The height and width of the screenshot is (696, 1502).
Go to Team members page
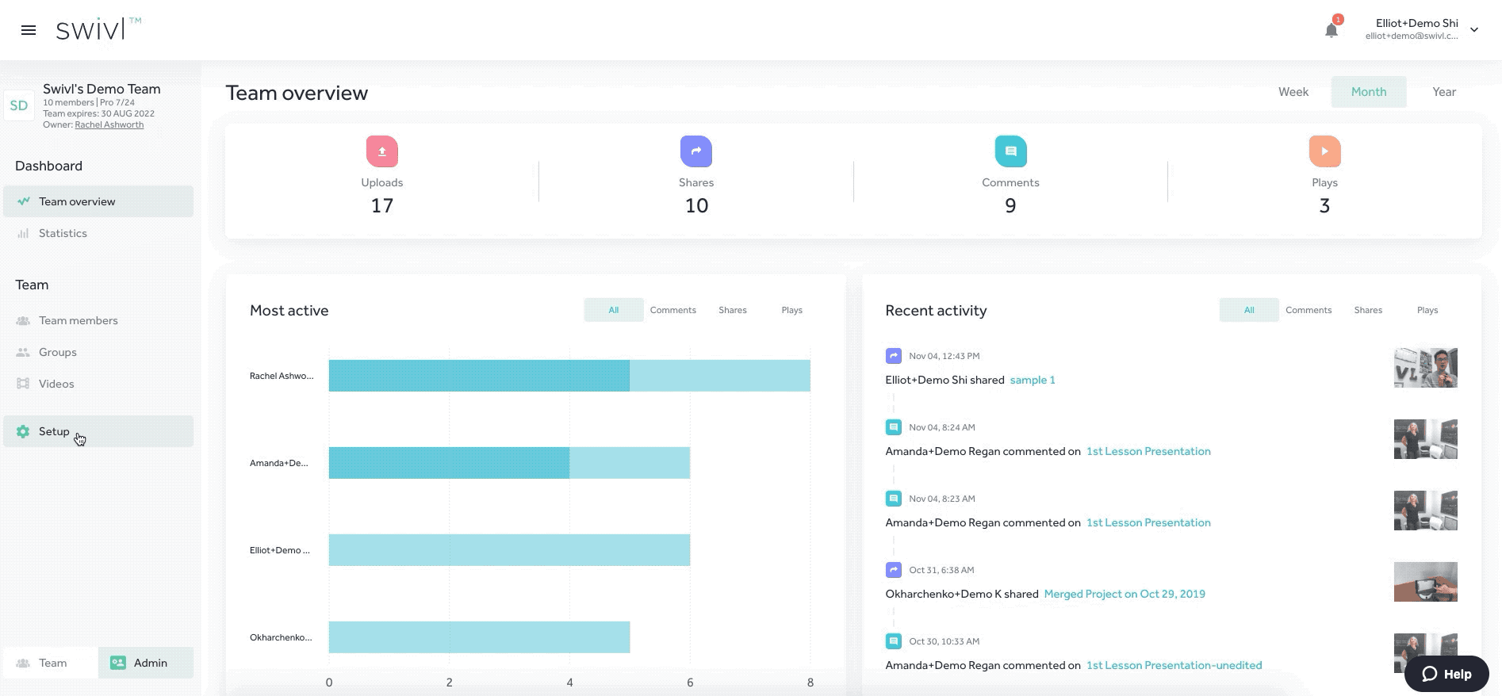point(78,320)
